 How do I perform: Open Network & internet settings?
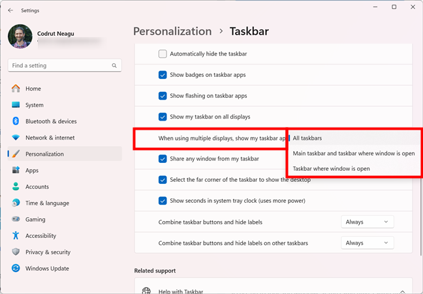coord(65,138)
